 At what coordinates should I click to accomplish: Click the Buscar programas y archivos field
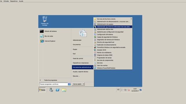(x=53, y=84)
